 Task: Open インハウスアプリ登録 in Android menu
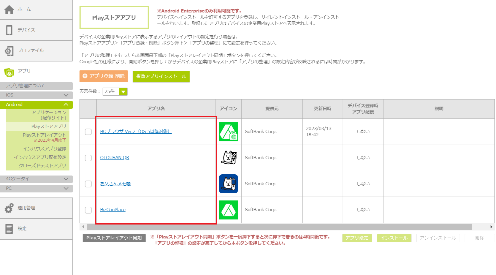click(x=45, y=148)
